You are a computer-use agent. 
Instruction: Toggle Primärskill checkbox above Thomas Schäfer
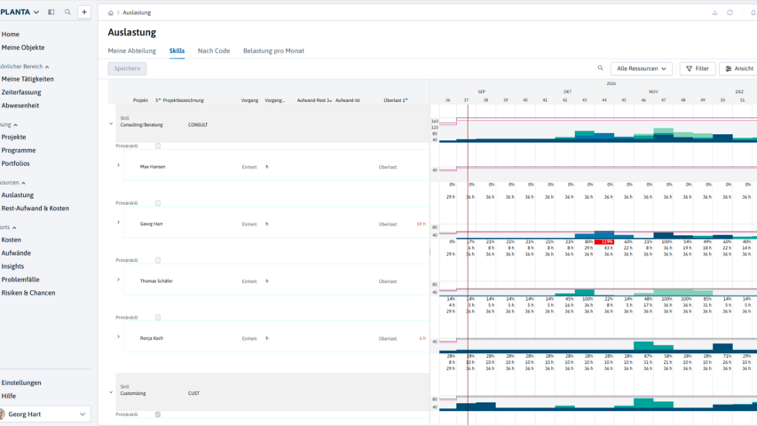[158, 260]
